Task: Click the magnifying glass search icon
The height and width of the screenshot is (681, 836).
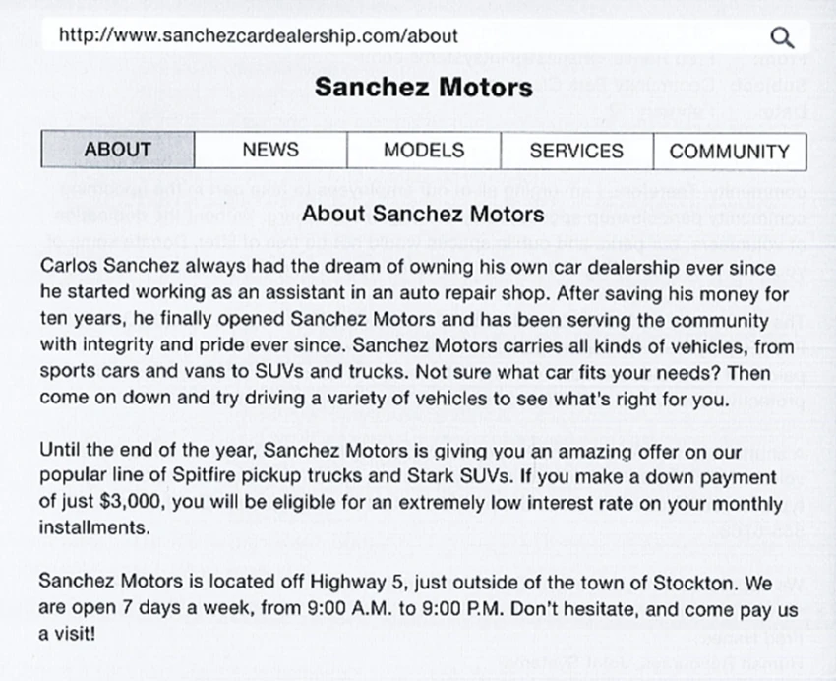Action: 782,37
